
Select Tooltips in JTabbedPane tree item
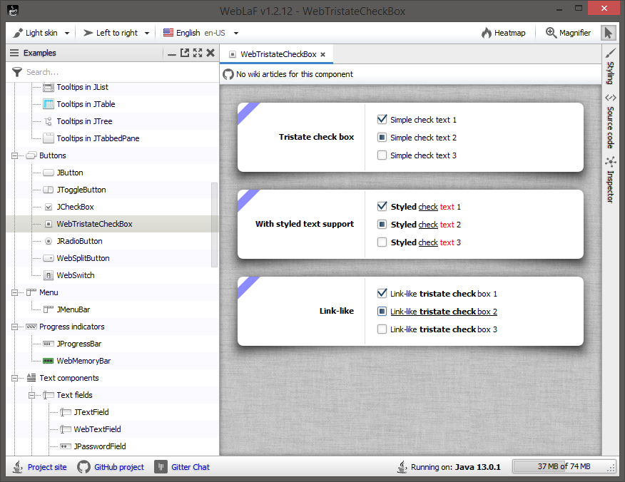click(98, 138)
